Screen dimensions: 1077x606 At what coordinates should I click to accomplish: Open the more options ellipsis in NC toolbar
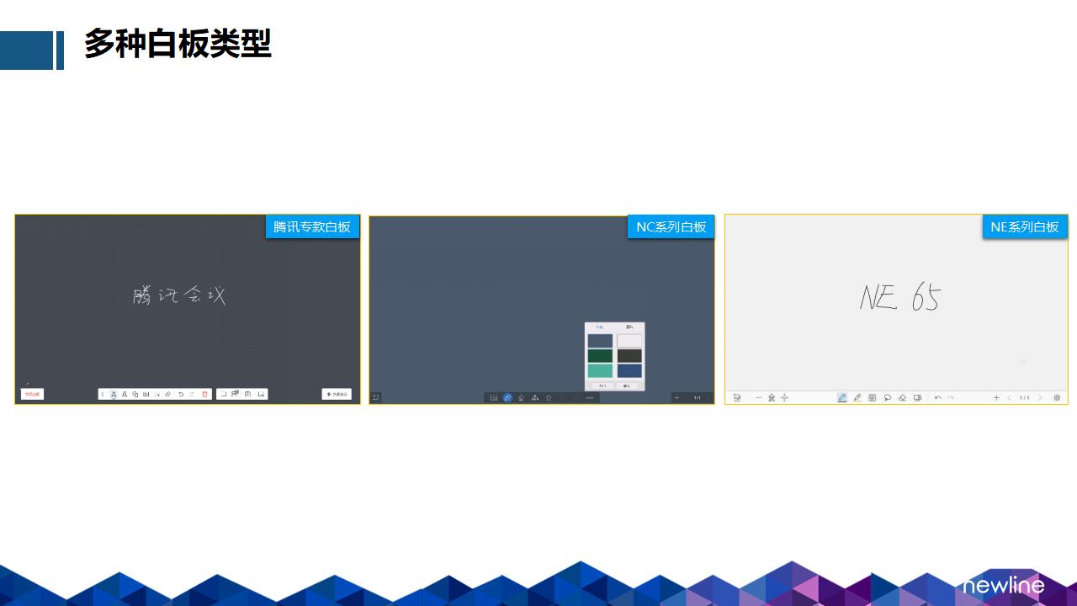tap(589, 397)
